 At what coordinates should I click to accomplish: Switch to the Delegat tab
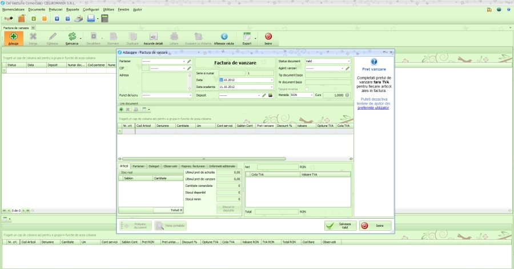tap(154, 166)
